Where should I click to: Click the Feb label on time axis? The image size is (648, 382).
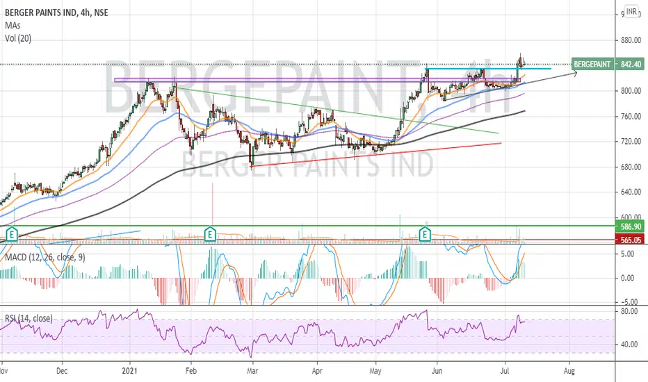pos(191,372)
